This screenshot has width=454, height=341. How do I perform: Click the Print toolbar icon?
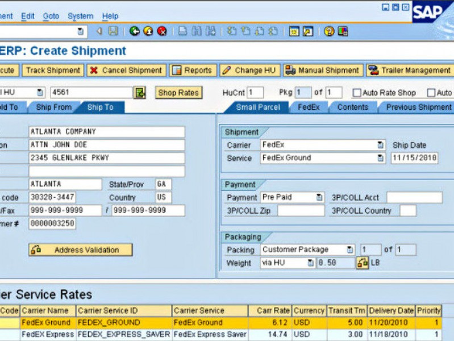point(182,31)
